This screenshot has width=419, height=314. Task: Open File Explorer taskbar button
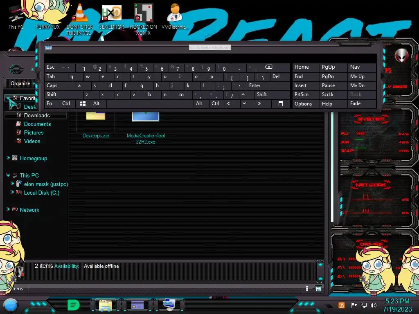tap(106, 305)
